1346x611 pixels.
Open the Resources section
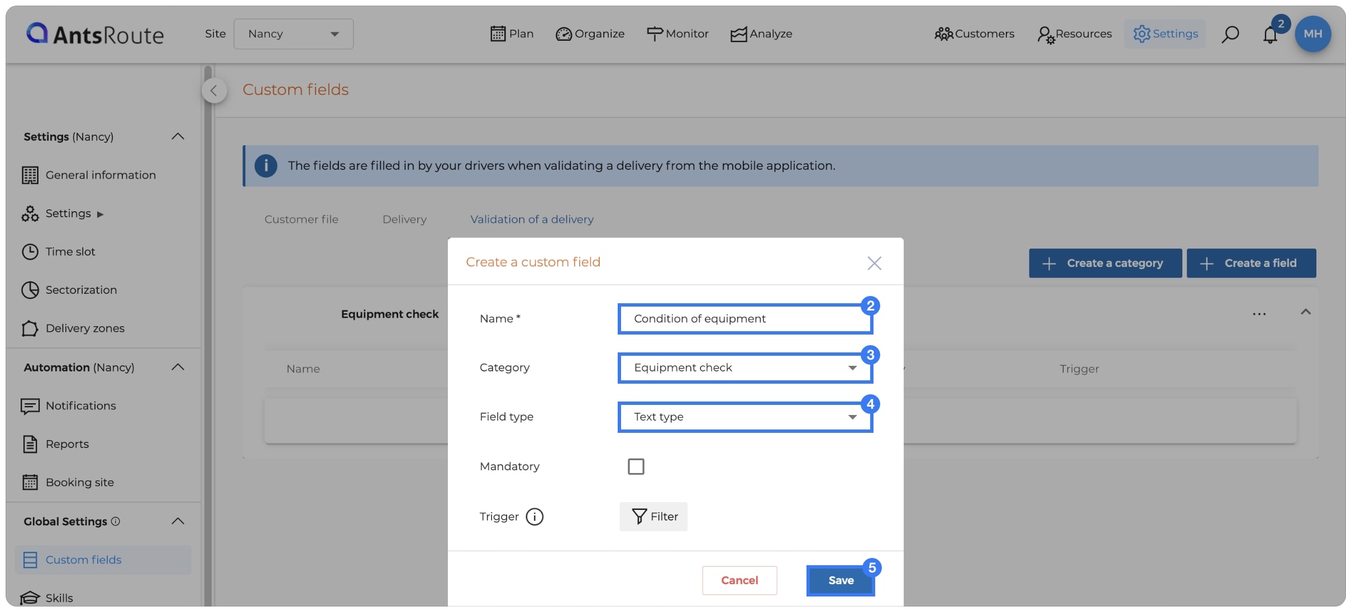(x=1074, y=34)
